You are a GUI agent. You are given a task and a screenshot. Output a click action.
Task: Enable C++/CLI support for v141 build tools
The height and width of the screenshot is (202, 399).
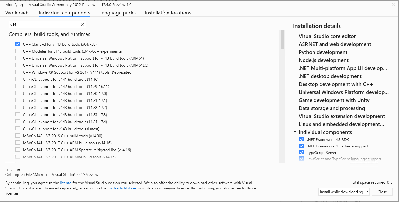point(18,79)
